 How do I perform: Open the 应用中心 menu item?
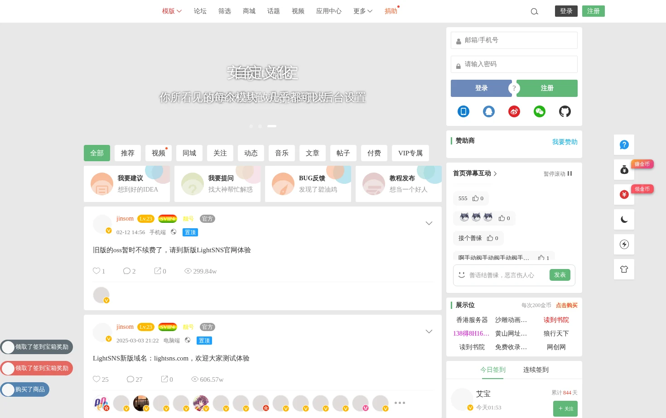tap(329, 11)
